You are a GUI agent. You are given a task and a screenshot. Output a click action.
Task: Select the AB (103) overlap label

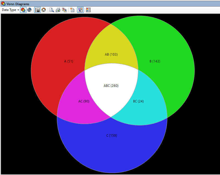(111, 54)
